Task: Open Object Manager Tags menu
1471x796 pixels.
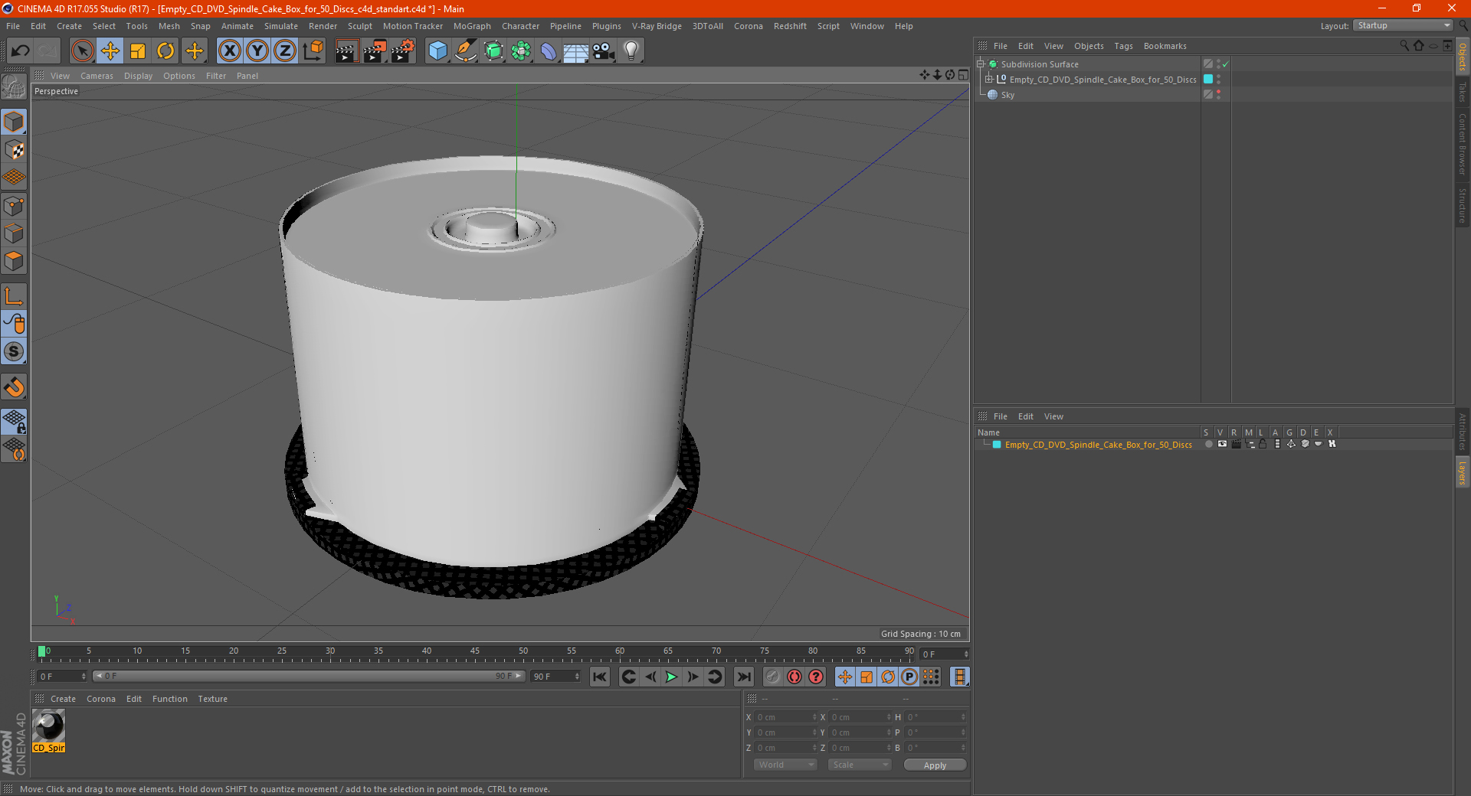Action: click(1123, 46)
